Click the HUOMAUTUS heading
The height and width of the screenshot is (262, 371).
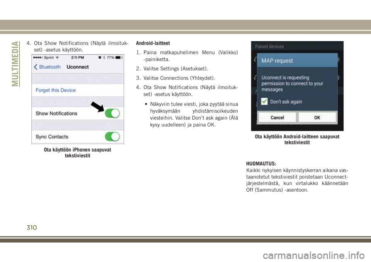click(261, 164)
